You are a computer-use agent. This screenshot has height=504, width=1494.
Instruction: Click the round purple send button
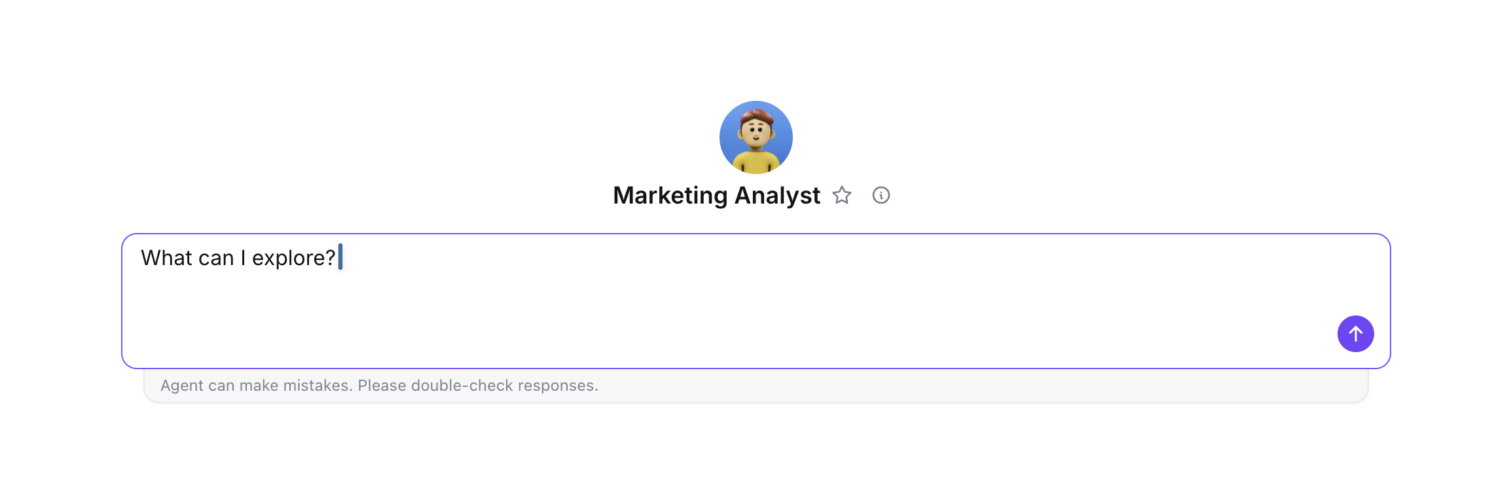tap(1355, 334)
